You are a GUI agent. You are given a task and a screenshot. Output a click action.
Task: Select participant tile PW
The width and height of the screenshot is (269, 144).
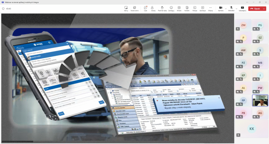[x=260, y=88]
